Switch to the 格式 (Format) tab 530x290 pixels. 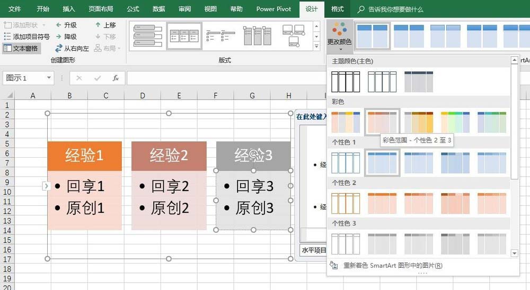(337, 9)
